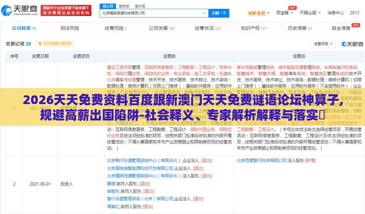Open 北京国电瑞智能源科技开发有限公司 link

(140, 168)
